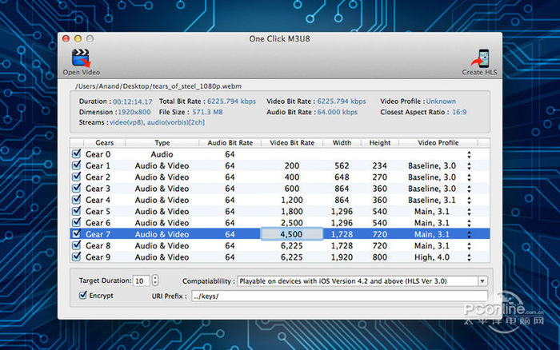The image size is (560, 350).
Task: Click the Target Duration text field
Action: (141, 281)
